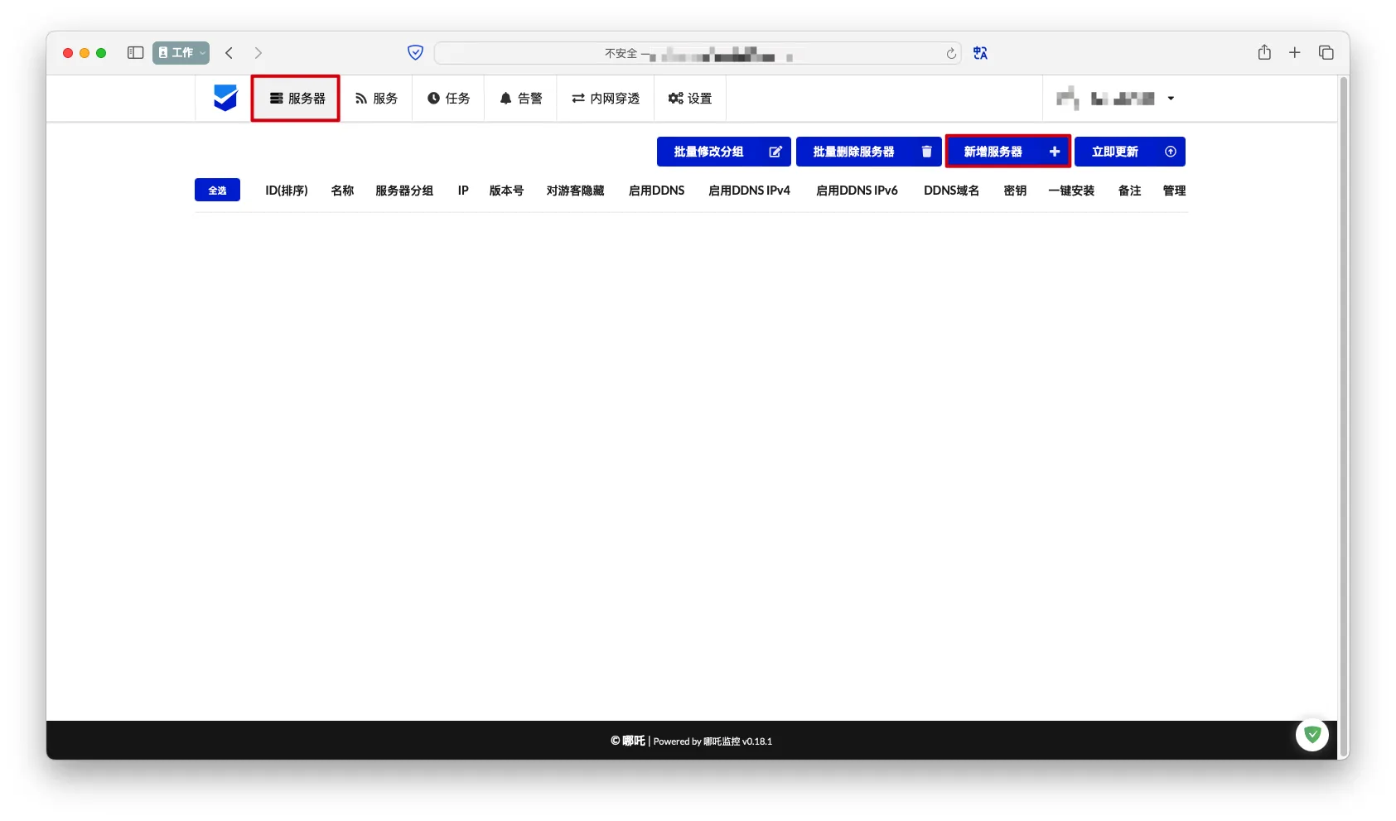Click the Safari privacy shield icon
The height and width of the screenshot is (821, 1396).
(x=415, y=53)
